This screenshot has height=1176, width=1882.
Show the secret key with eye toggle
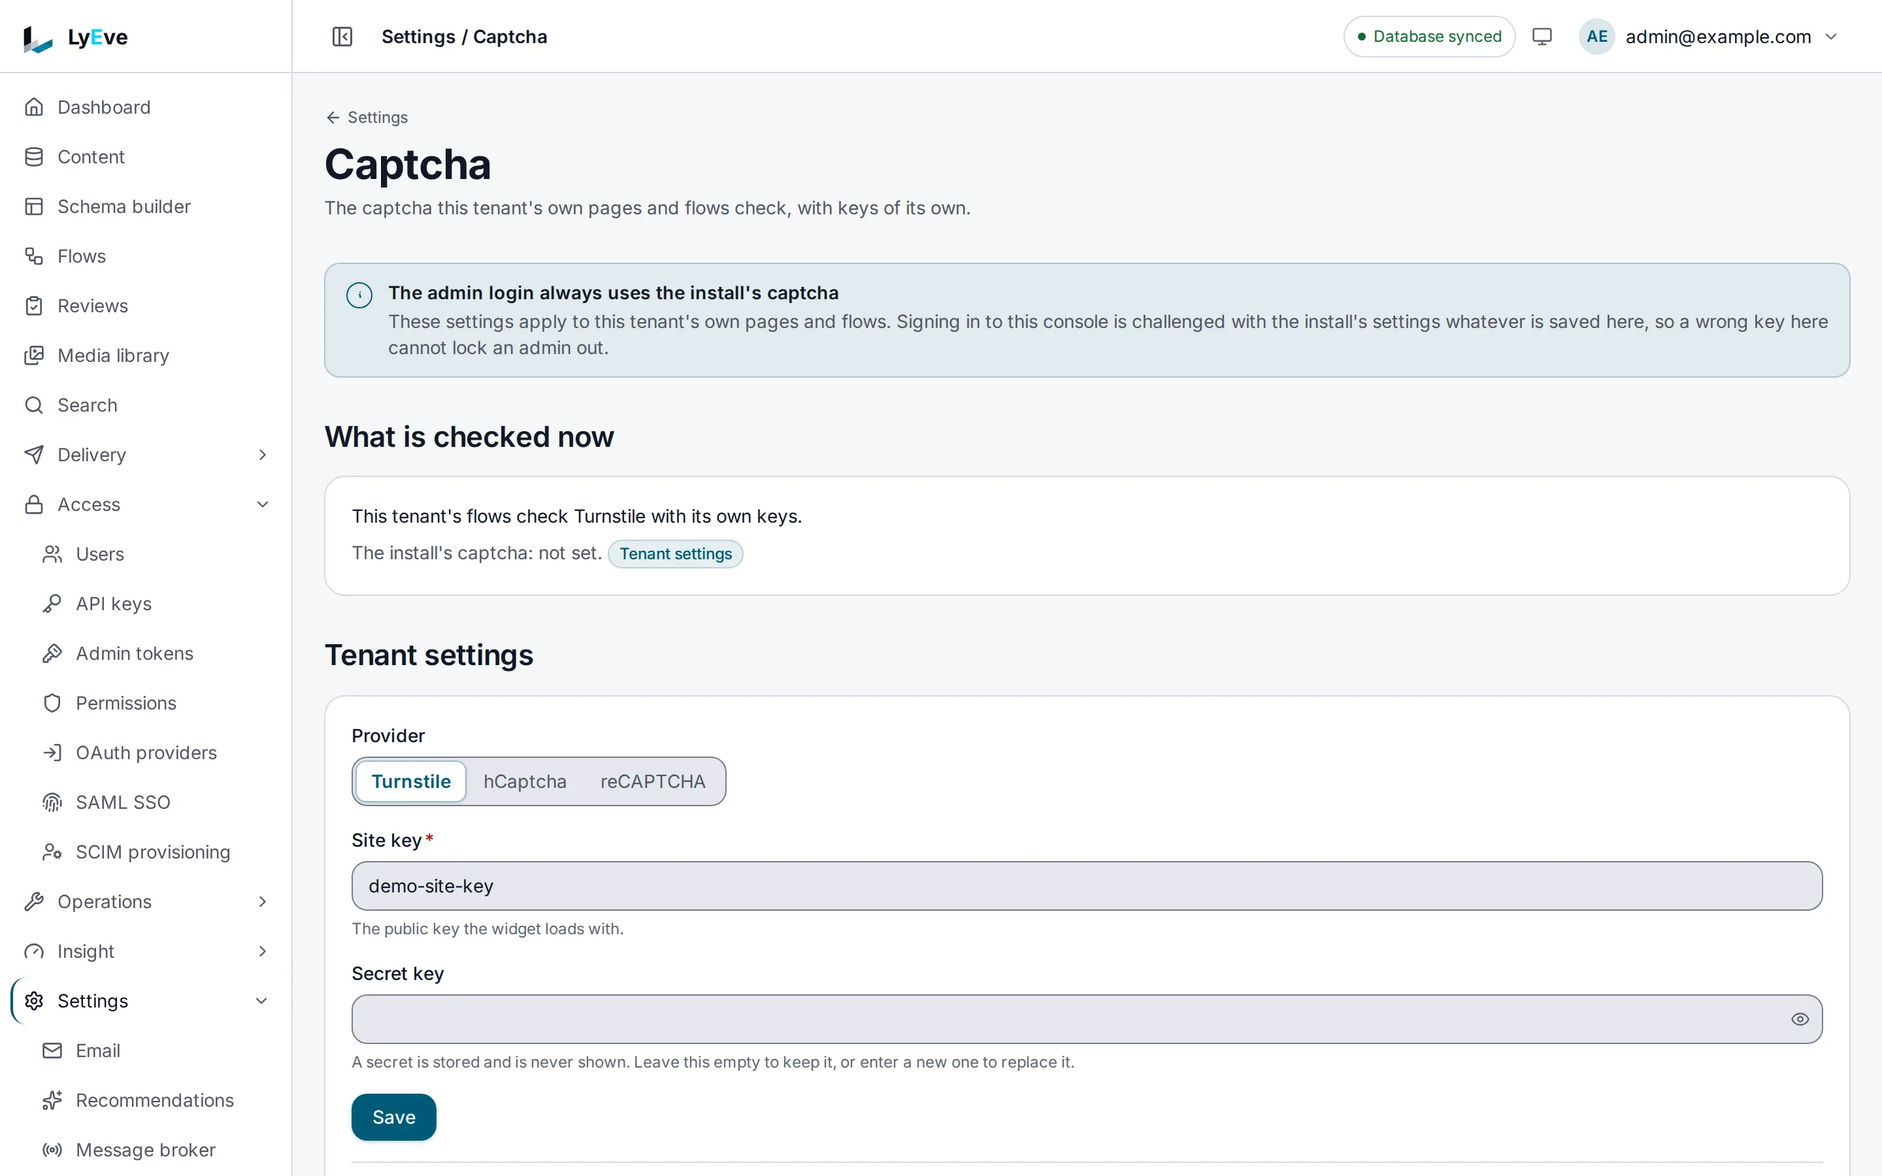[x=1800, y=1020]
